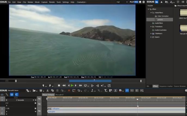Open the Save project dropdown arrow
Image resolution: width=187 pixels, height=116 pixels.
pyautogui.click(x=43, y=91)
